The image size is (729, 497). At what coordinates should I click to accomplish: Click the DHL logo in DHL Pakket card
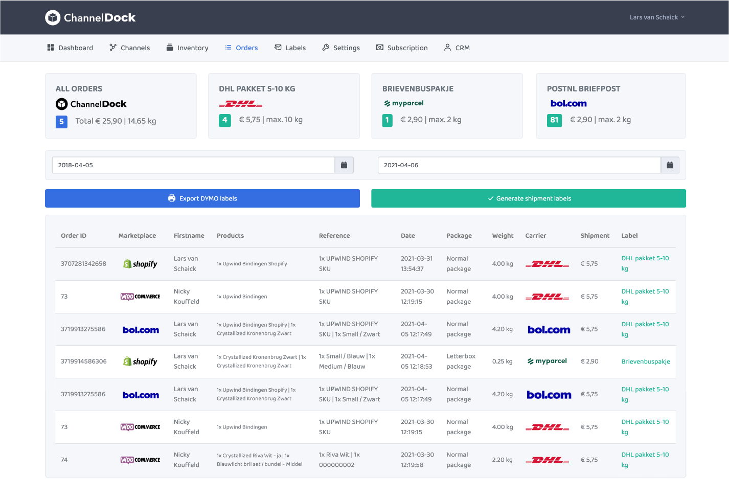[x=240, y=104]
